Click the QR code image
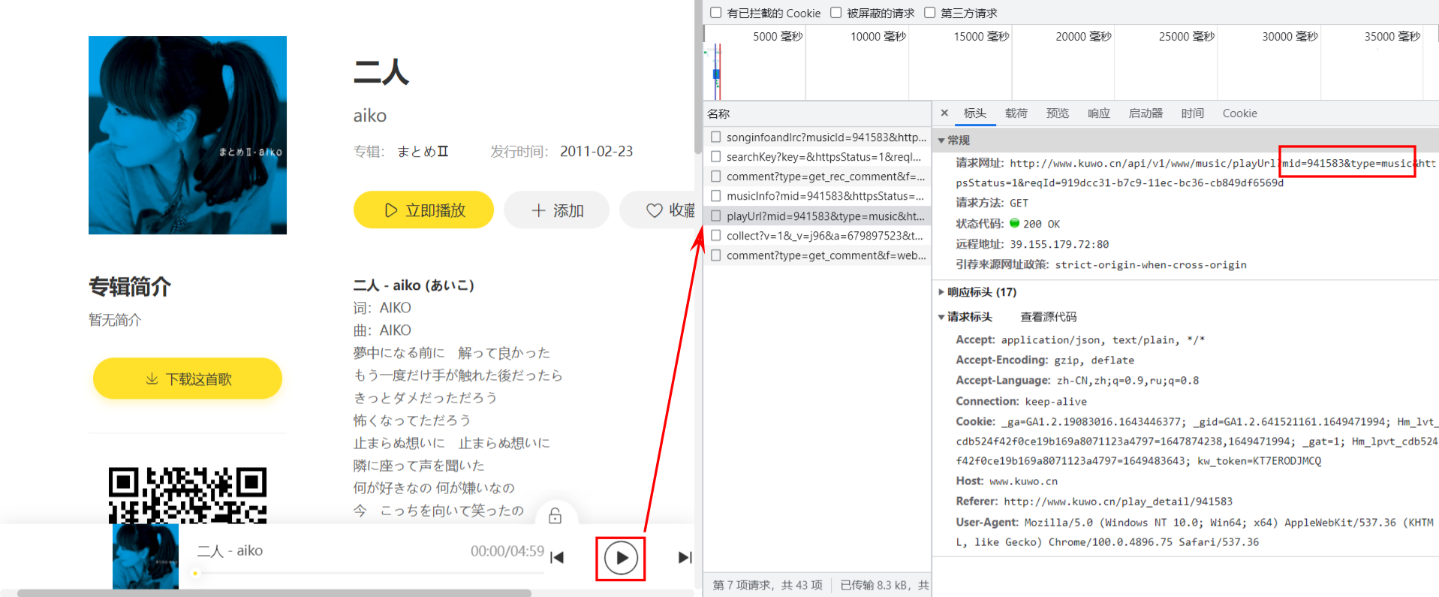Image resolution: width=1439 pixels, height=597 pixels. point(188,496)
